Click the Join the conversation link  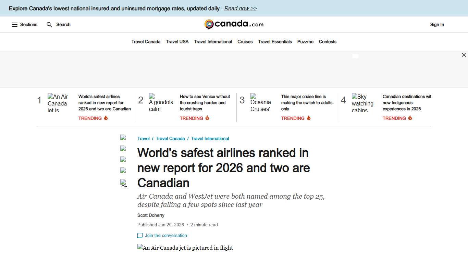166,235
